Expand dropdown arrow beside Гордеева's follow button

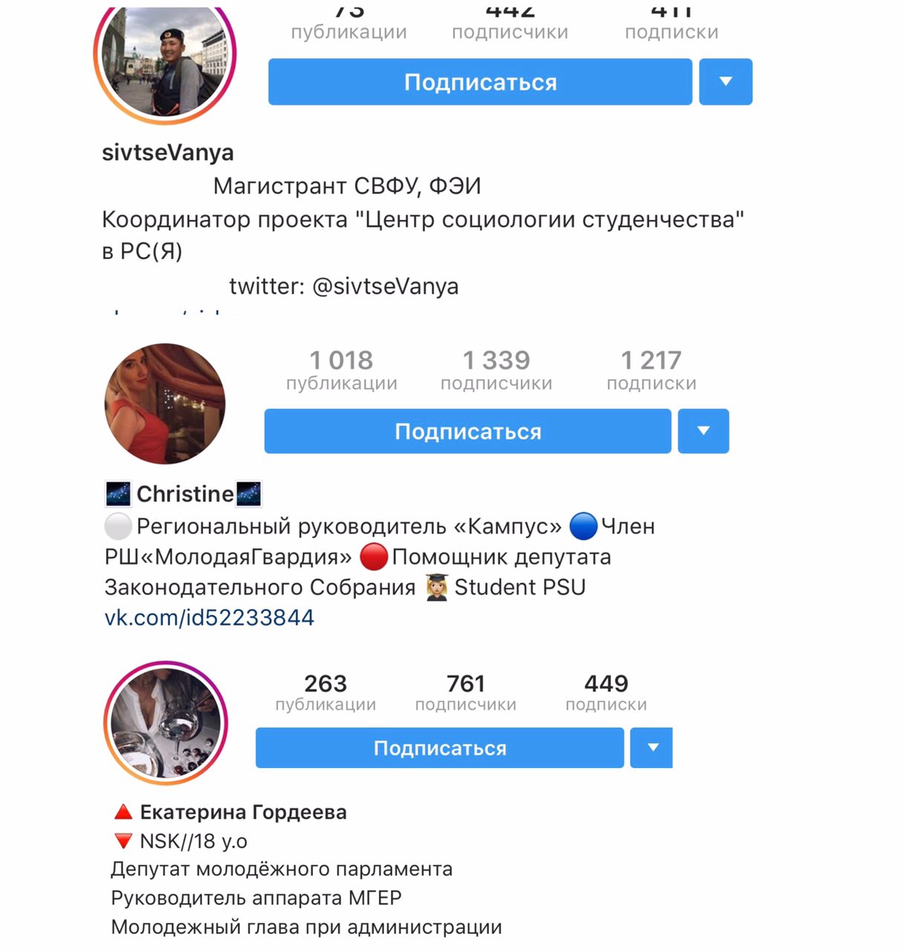point(652,747)
